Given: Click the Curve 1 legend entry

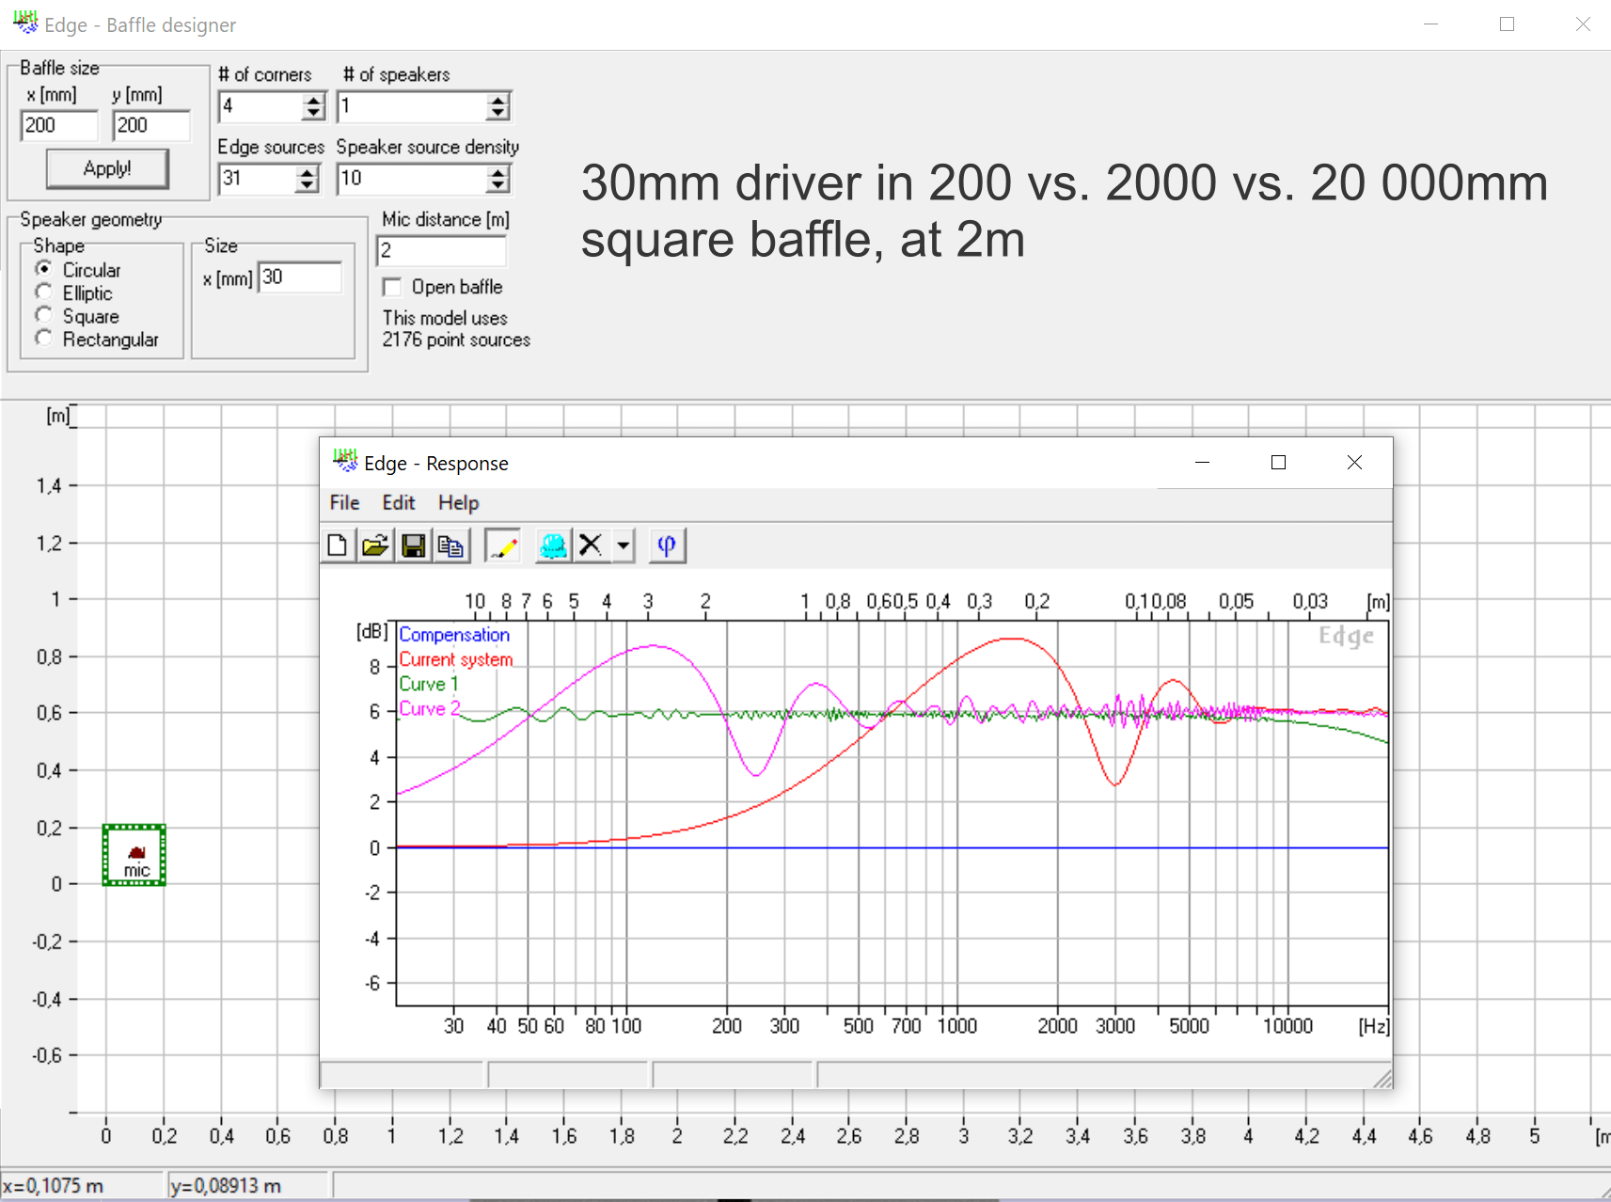Looking at the screenshot, I should 429,684.
